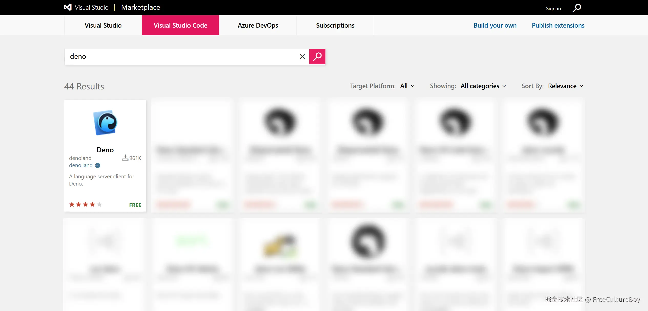
Task: Open the Deno extension title
Action: click(105, 150)
